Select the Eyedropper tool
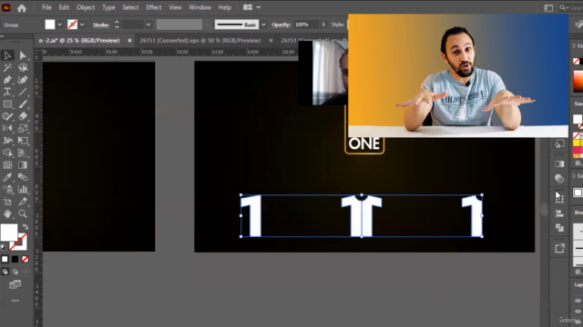 pyautogui.click(x=7, y=177)
